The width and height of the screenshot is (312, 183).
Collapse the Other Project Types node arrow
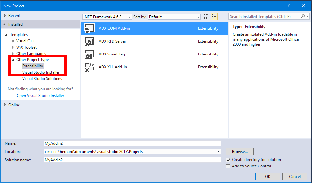point(13,60)
